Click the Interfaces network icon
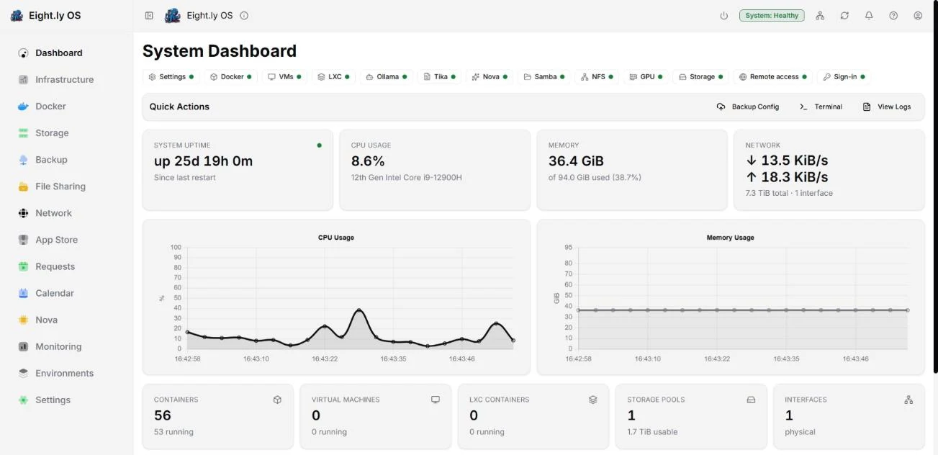The image size is (938, 455). click(908, 400)
